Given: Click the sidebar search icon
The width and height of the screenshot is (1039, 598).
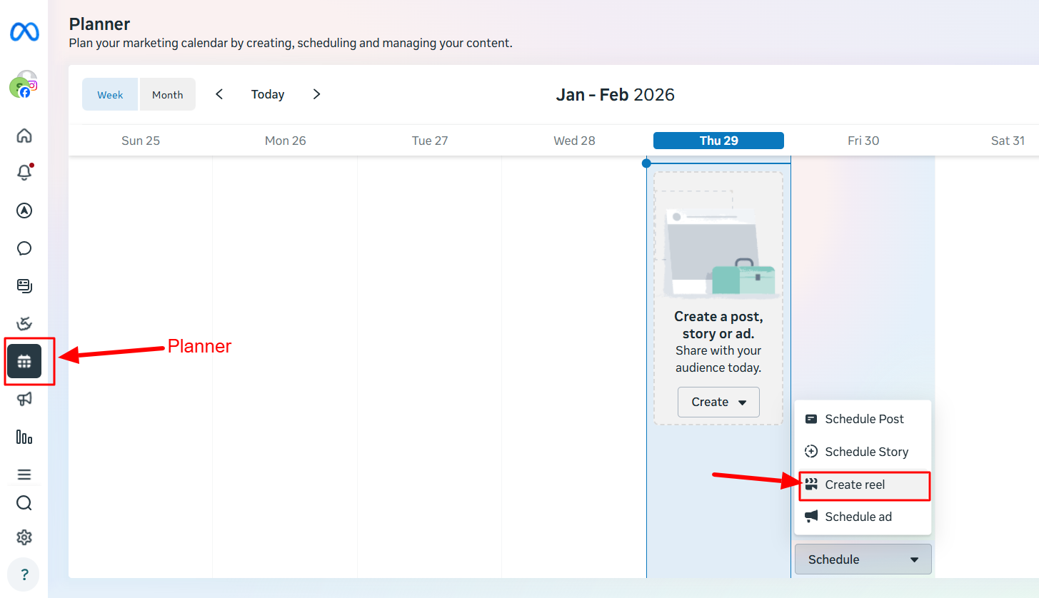Looking at the screenshot, I should click(24, 503).
